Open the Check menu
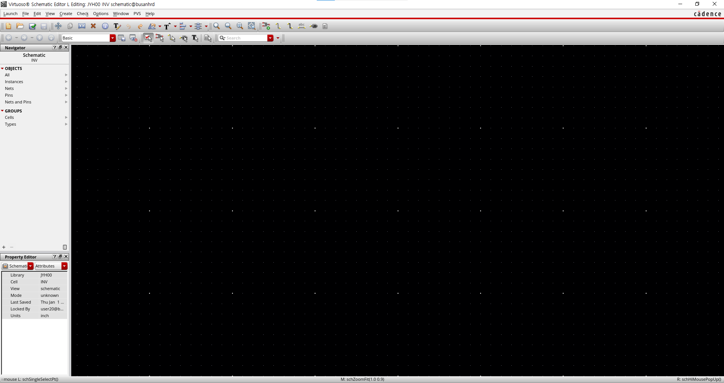Screen dimensions: 724x383 click(83, 14)
